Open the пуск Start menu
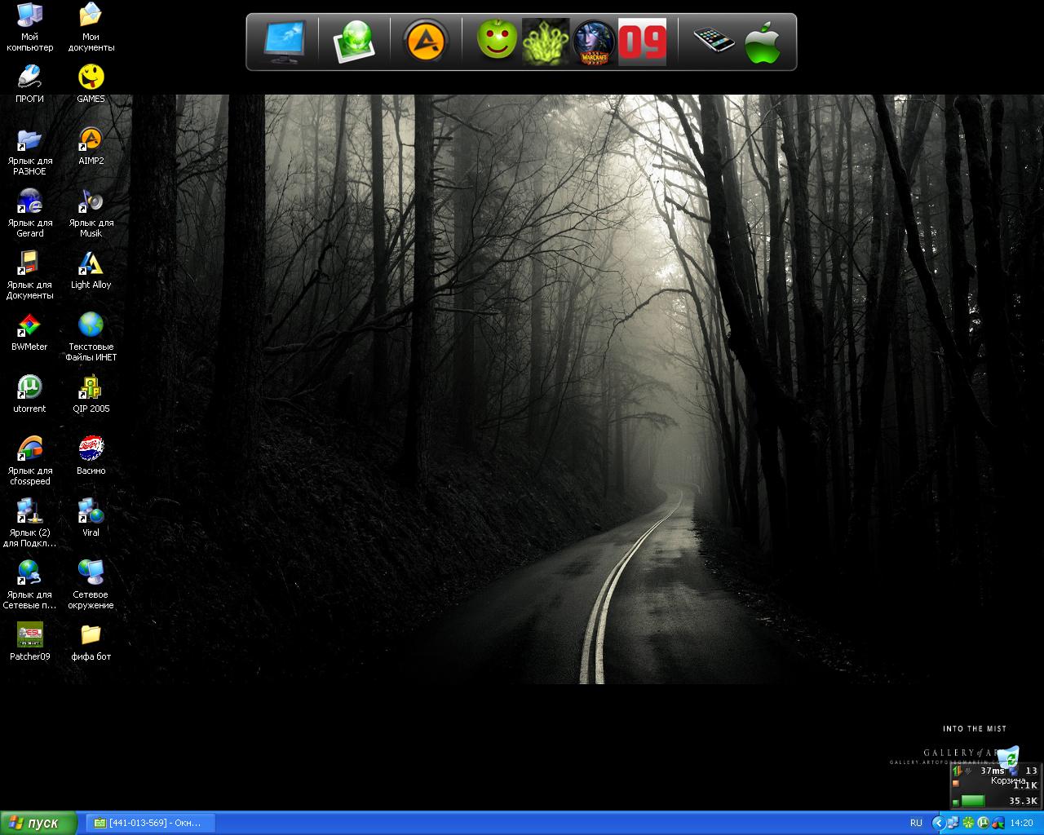This screenshot has height=835, width=1044. pos(38,823)
